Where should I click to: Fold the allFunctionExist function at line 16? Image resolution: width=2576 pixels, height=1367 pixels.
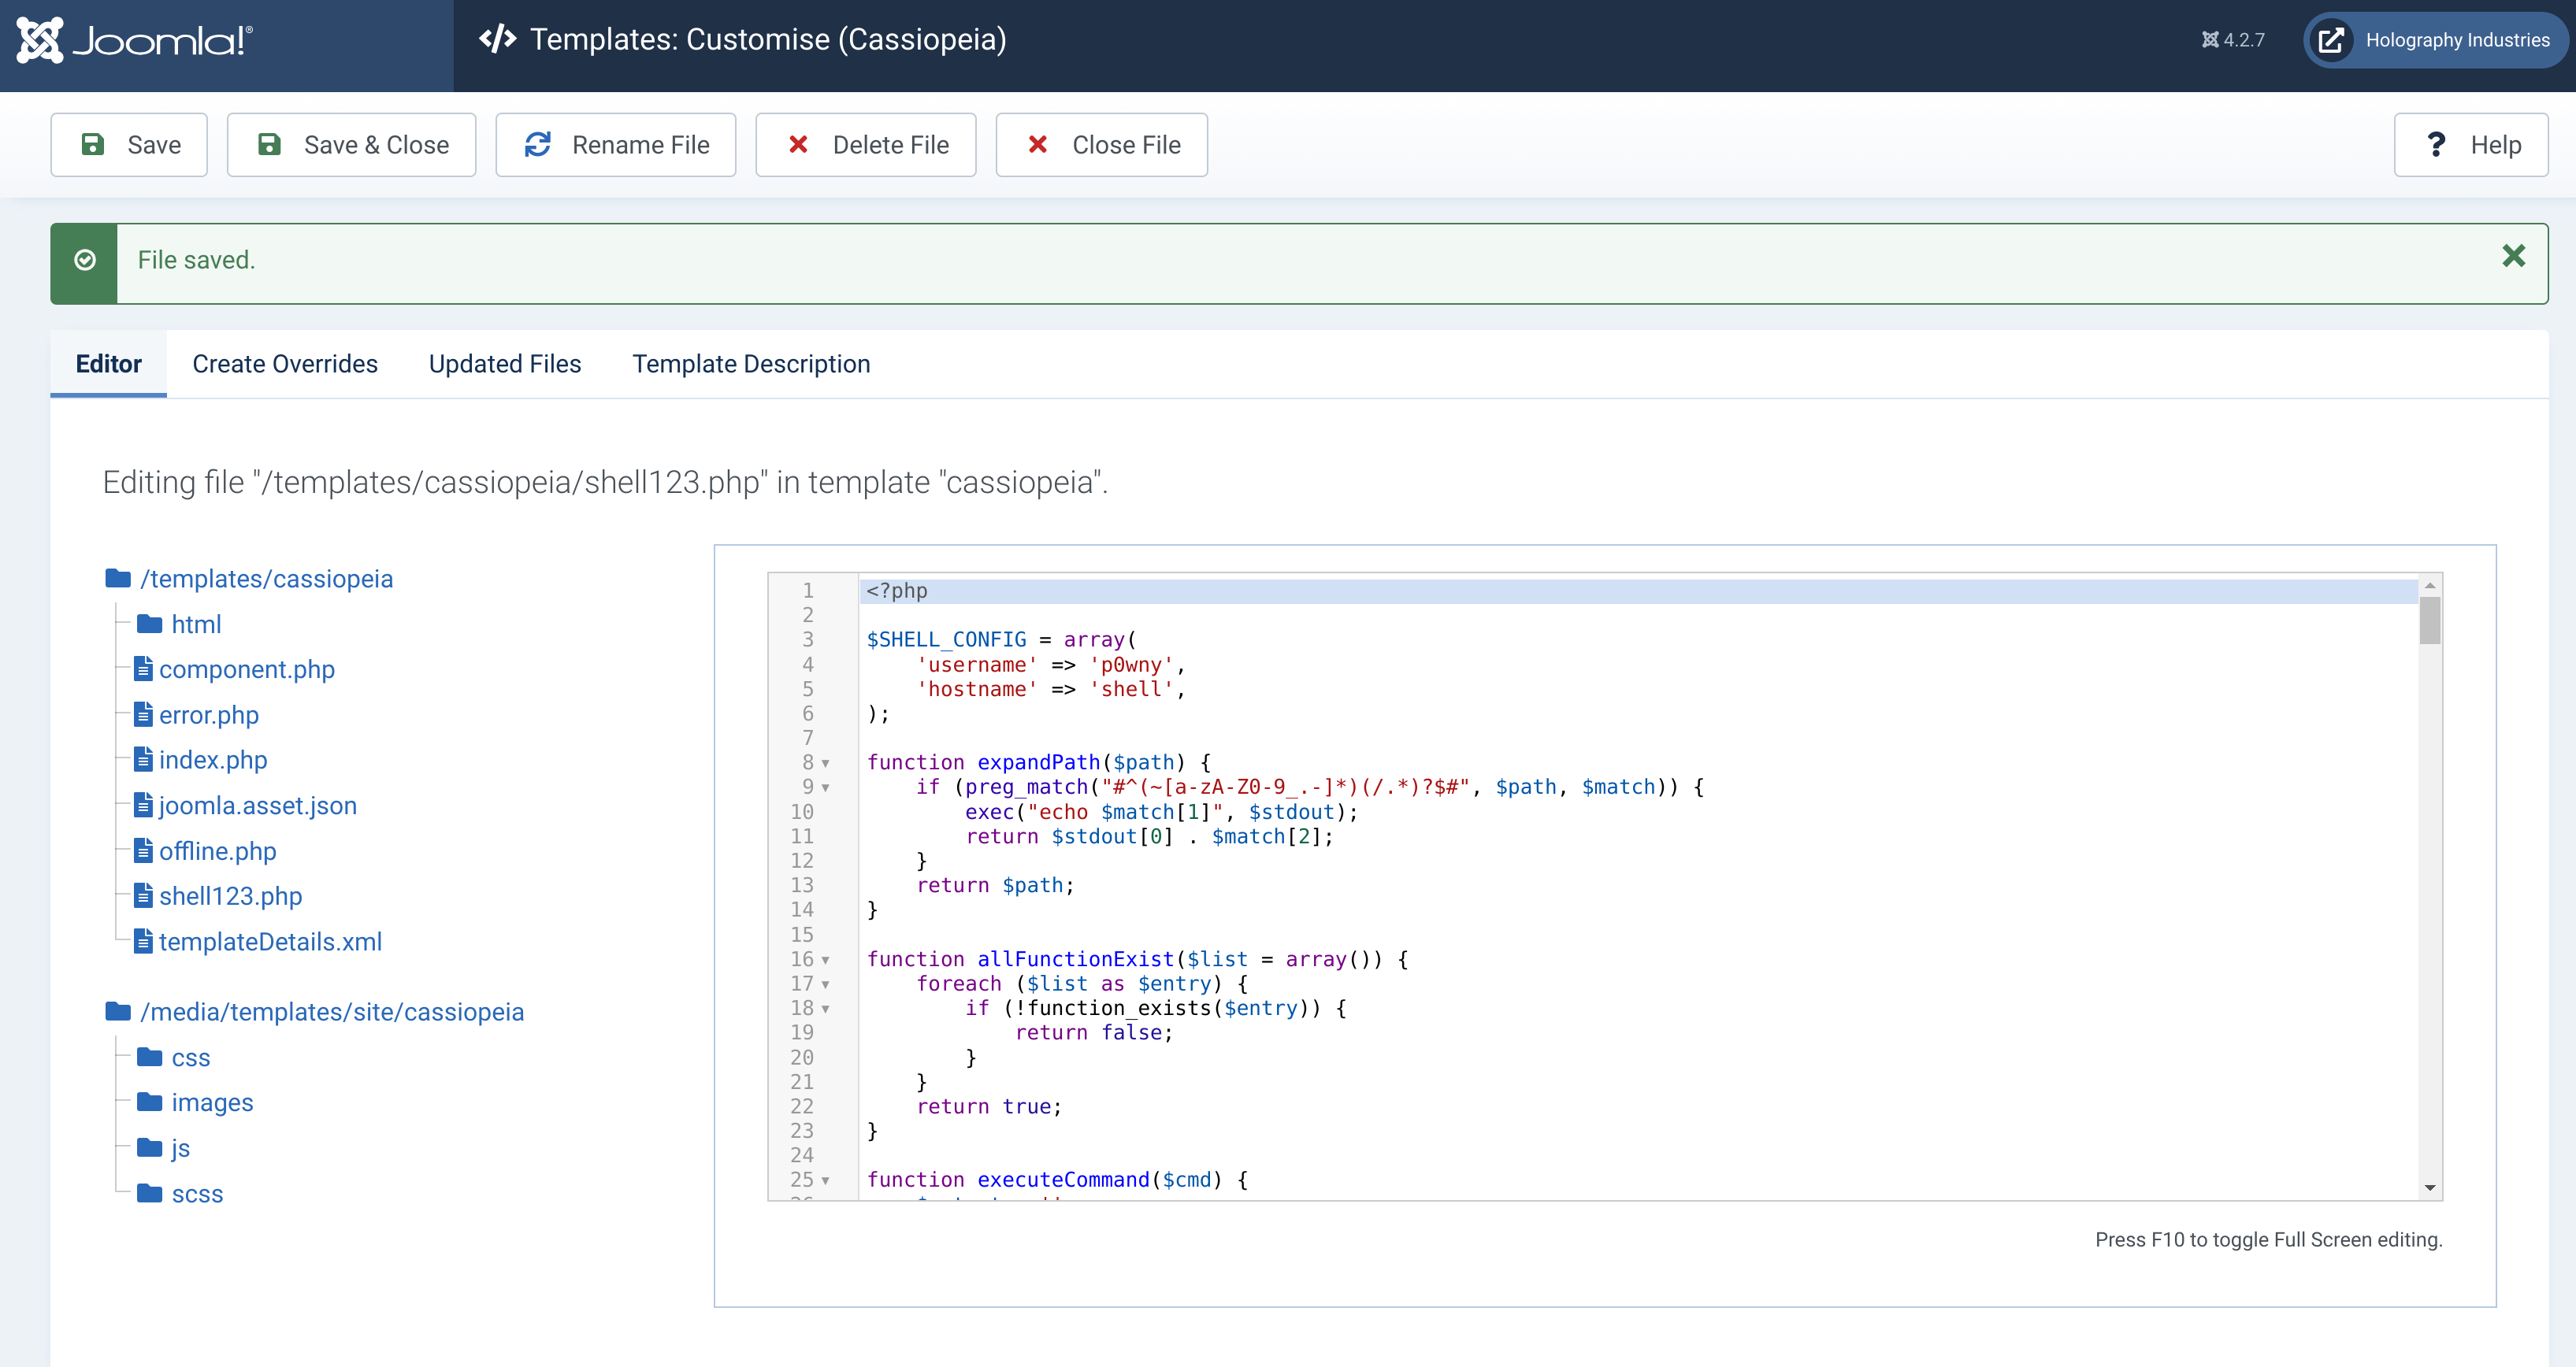coord(825,961)
